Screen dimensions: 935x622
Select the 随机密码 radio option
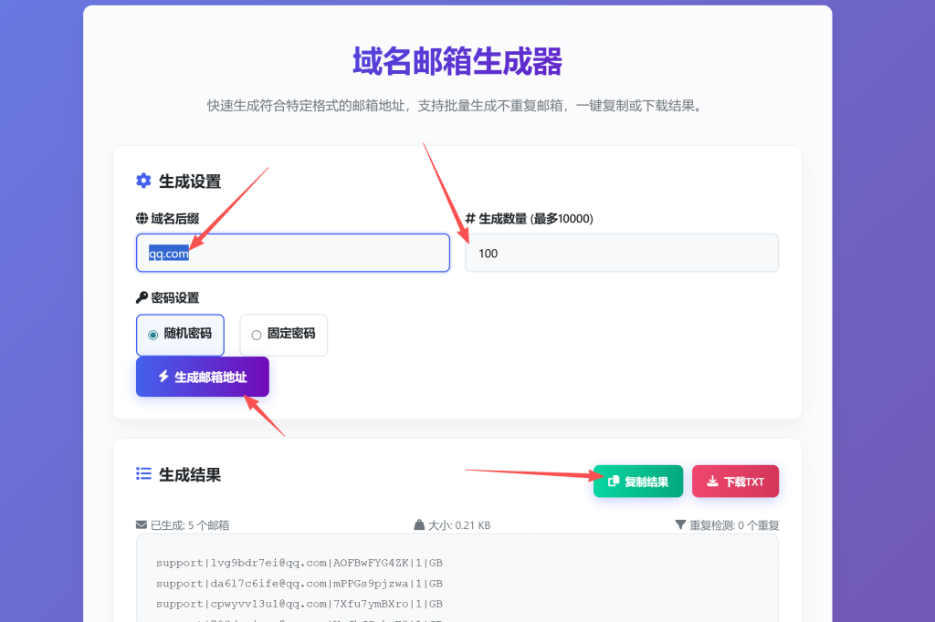coord(153,335)
